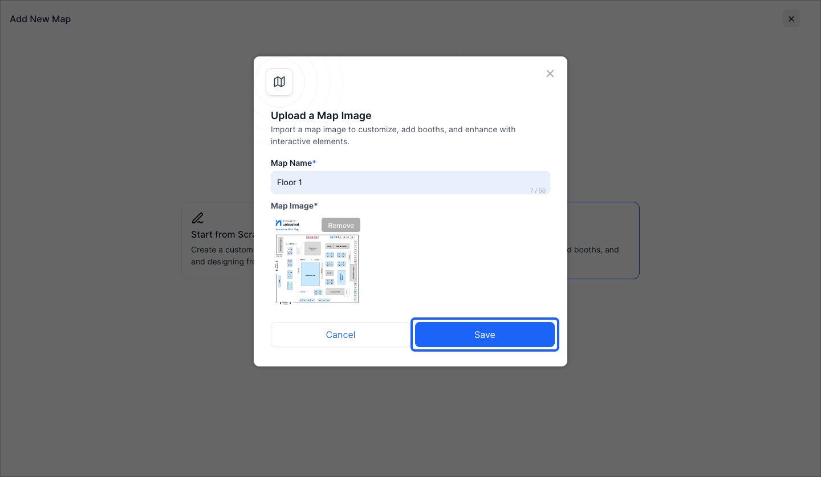821x477 pixels.
Task: Click the pencil icon on Start from Scratch card
Action: click(197, 218)
